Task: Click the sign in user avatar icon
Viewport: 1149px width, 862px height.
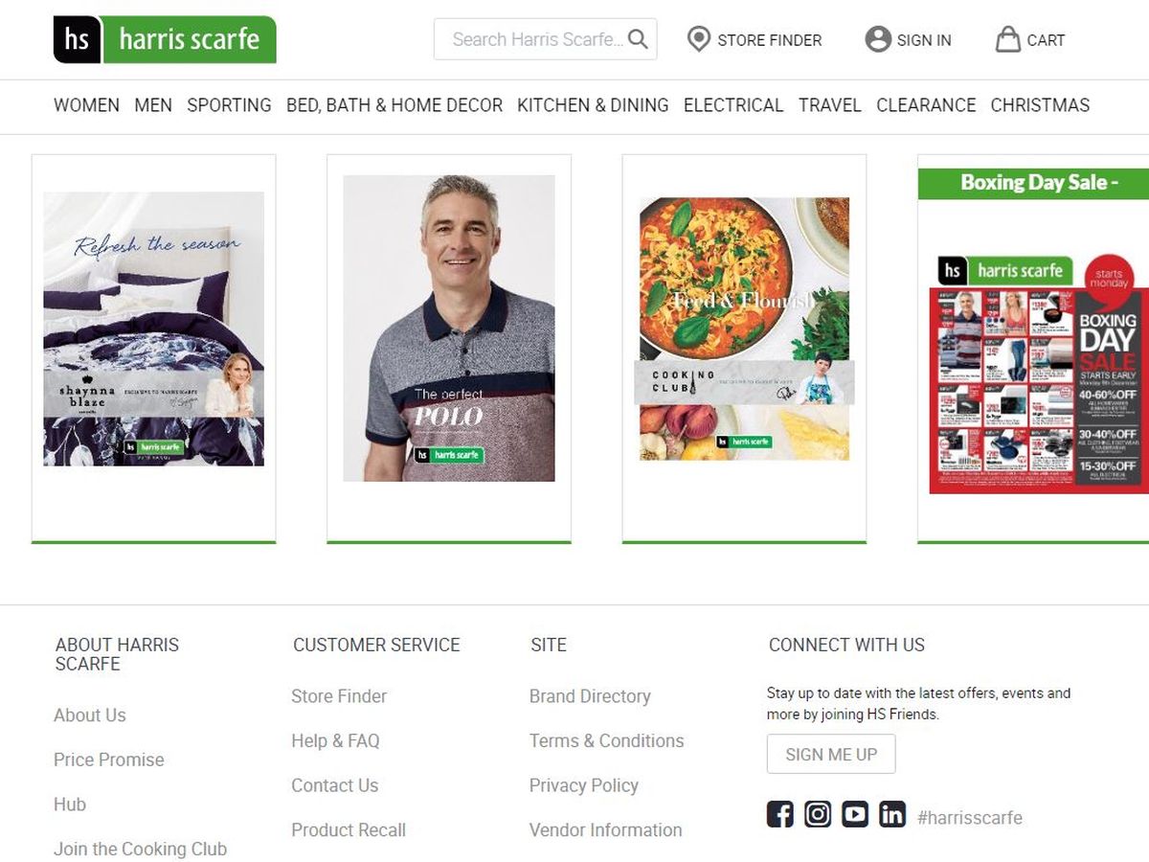Action: [x=877, y=39]
